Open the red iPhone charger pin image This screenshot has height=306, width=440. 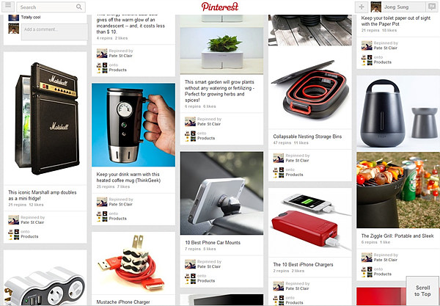(x=310, y=222)
